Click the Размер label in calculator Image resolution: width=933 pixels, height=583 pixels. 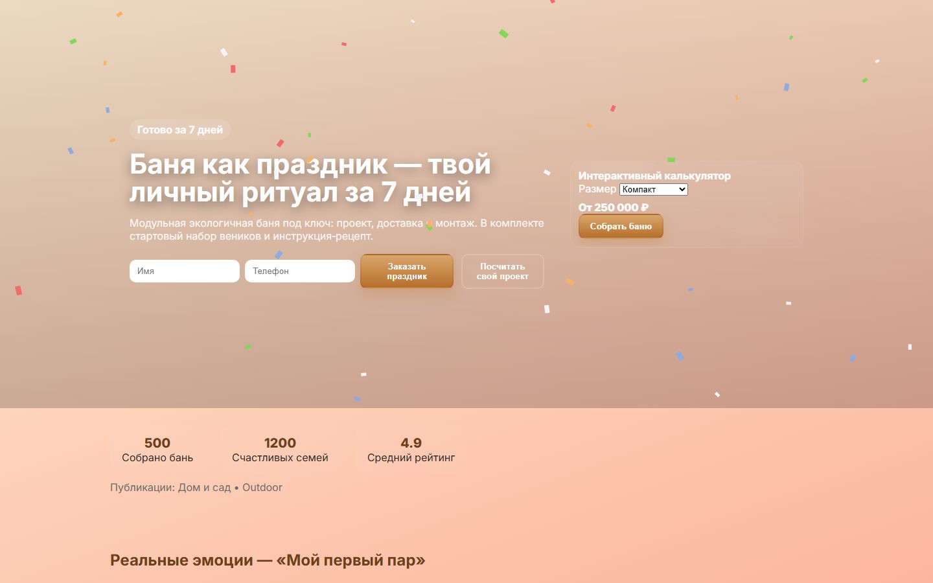pyautogui.click(x=597, y=189)
